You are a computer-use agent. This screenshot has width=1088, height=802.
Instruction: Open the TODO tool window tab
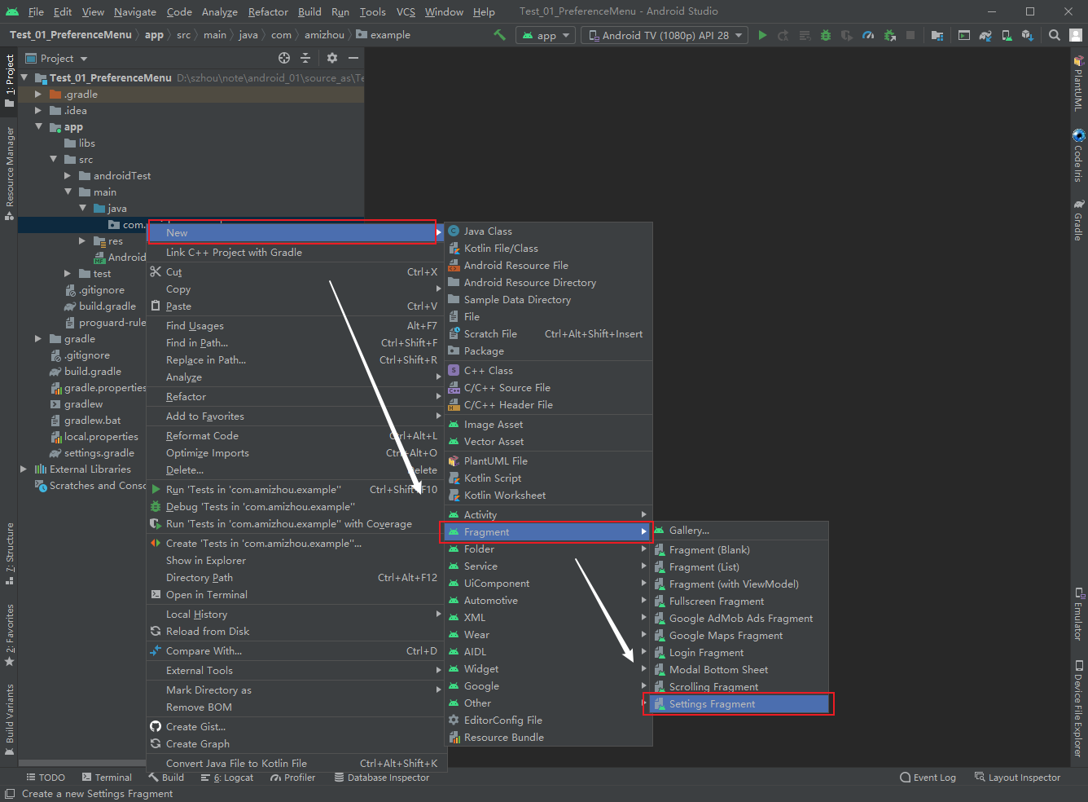tap(46, 778)
